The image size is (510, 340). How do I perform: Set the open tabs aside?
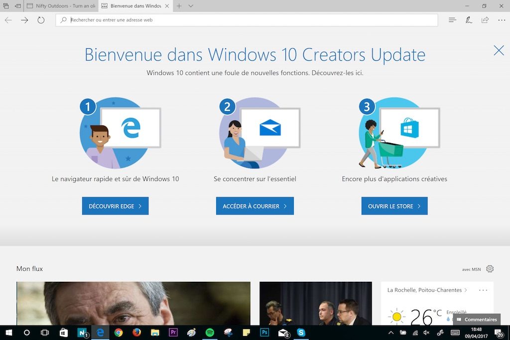coord(17,6)
